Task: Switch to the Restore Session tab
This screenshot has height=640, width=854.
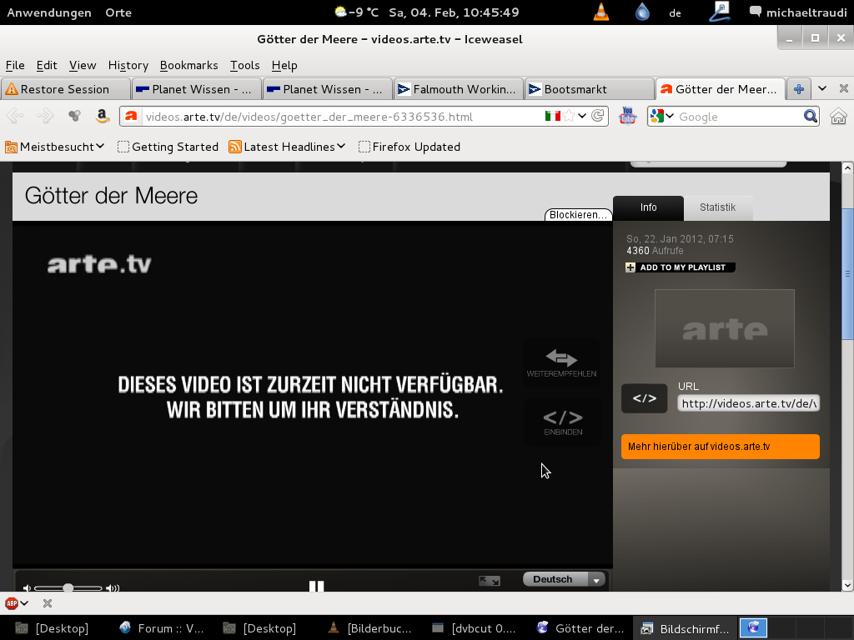Action: 65,88
